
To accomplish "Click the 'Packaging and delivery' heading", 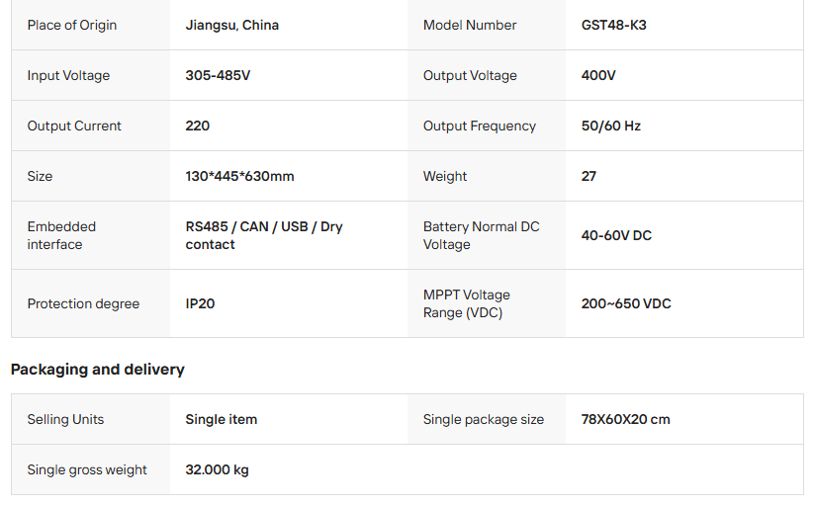I will point(97,370).
